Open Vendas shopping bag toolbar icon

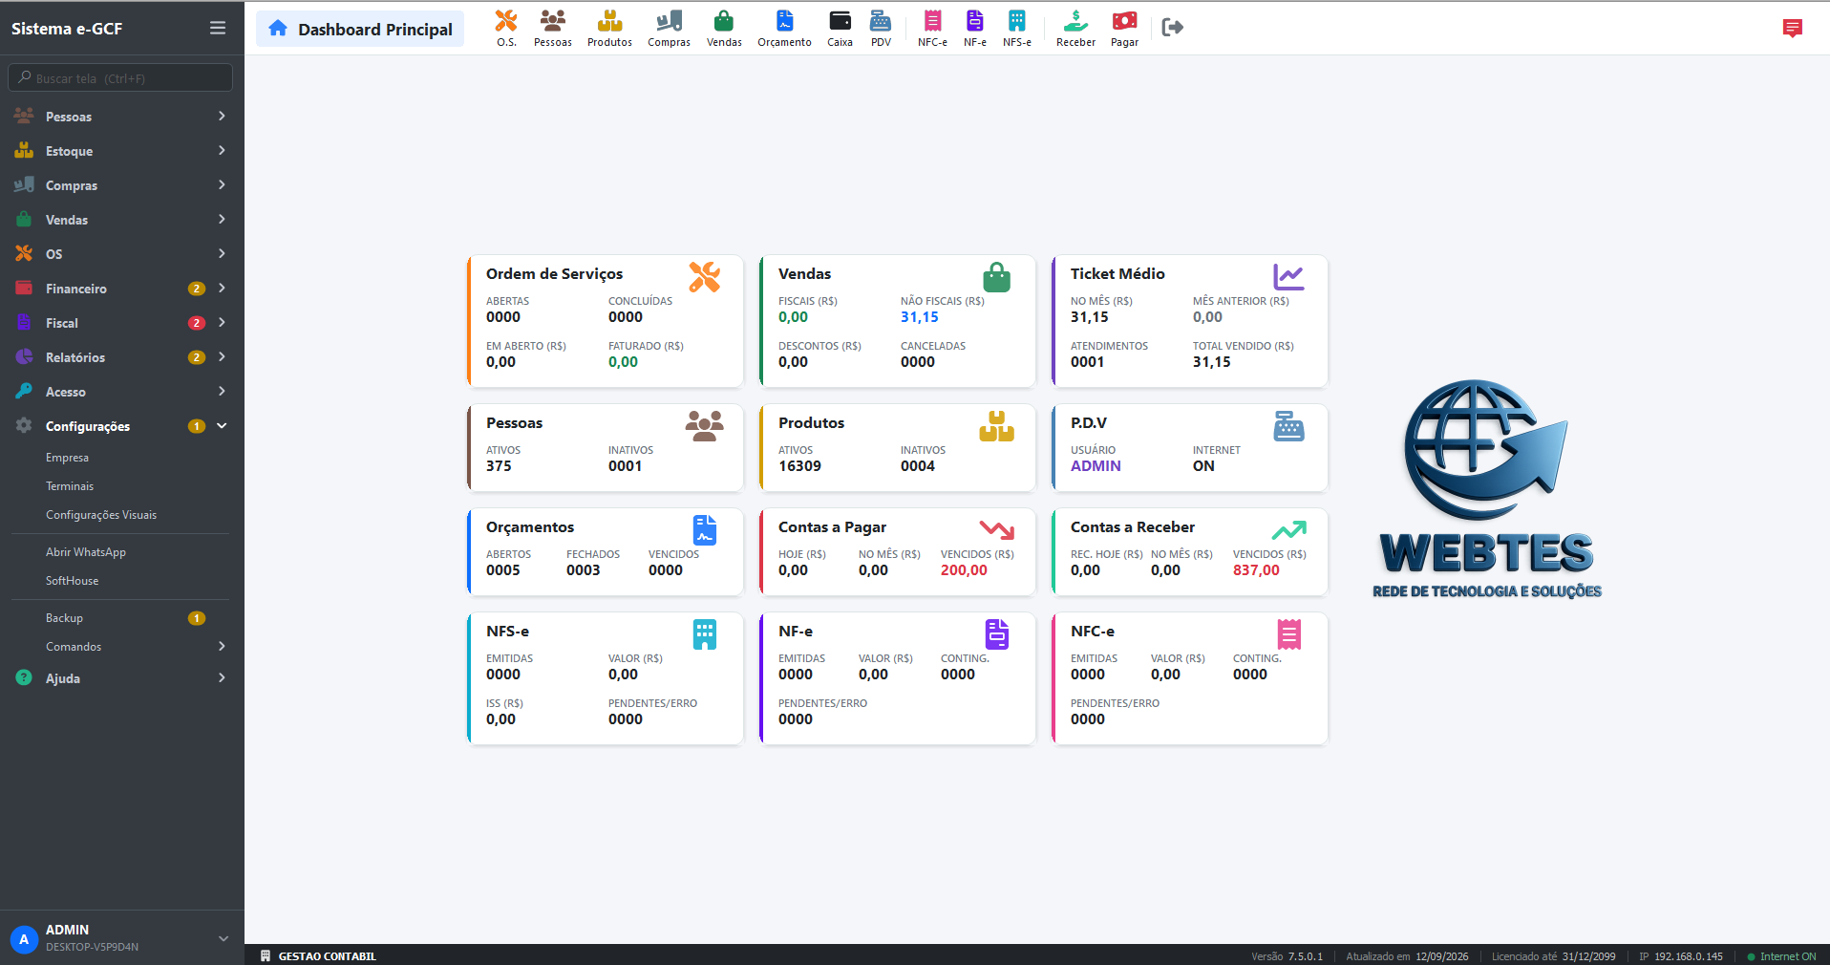point(724,28)
